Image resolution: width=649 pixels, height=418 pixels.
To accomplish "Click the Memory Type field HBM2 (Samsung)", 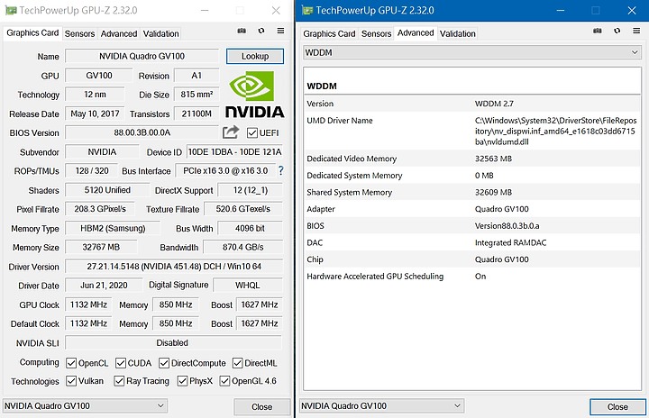I will click(x=113, y=229).
